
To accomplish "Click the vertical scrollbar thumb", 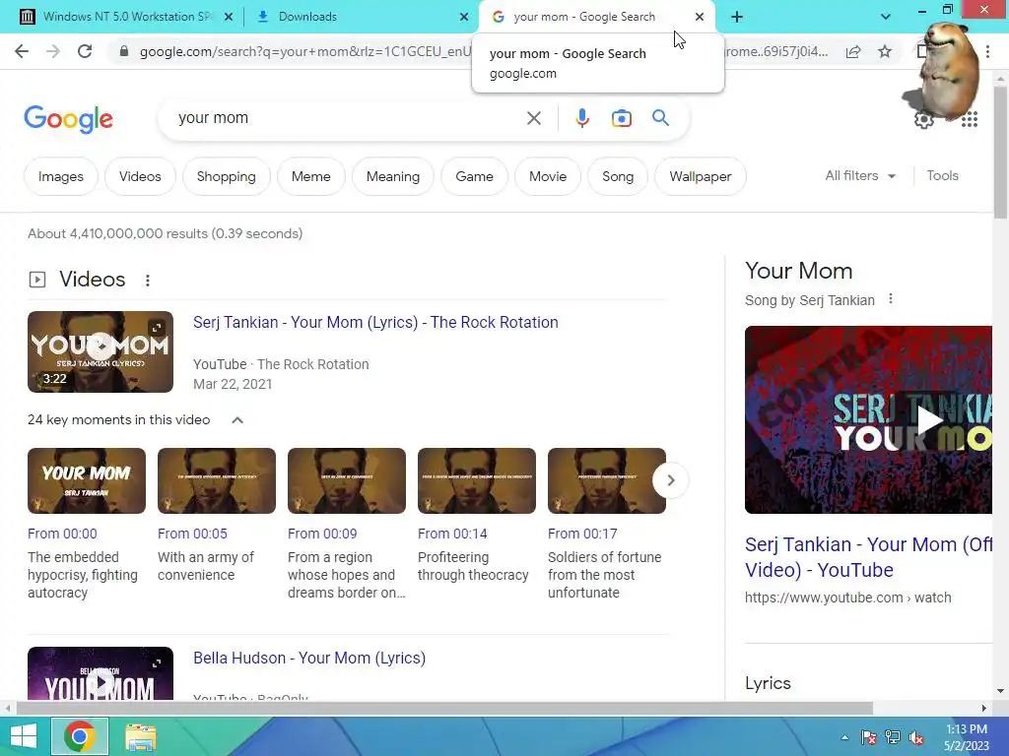I will coord(1001,153).
